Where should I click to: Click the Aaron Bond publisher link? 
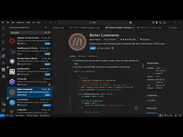pyautogui.click(x=95, y=39)
